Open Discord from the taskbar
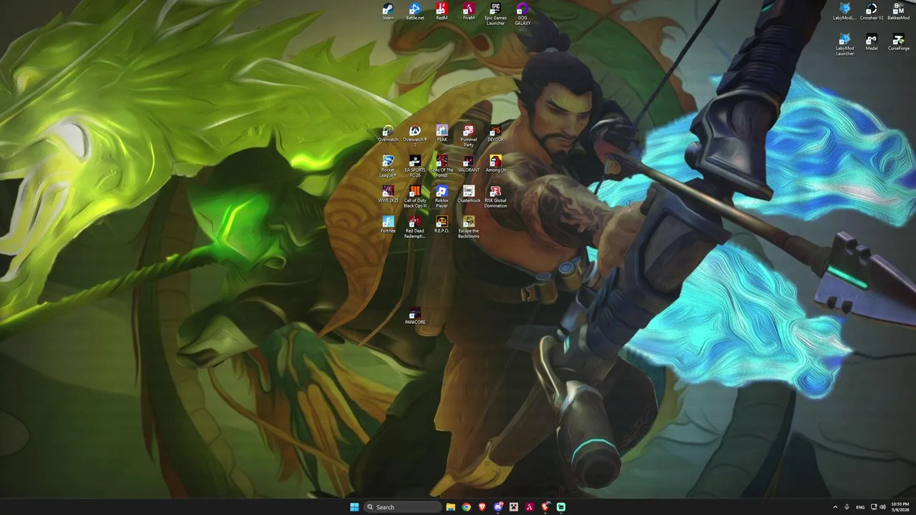Screen dimensions: 916x515 click(497, 507)
